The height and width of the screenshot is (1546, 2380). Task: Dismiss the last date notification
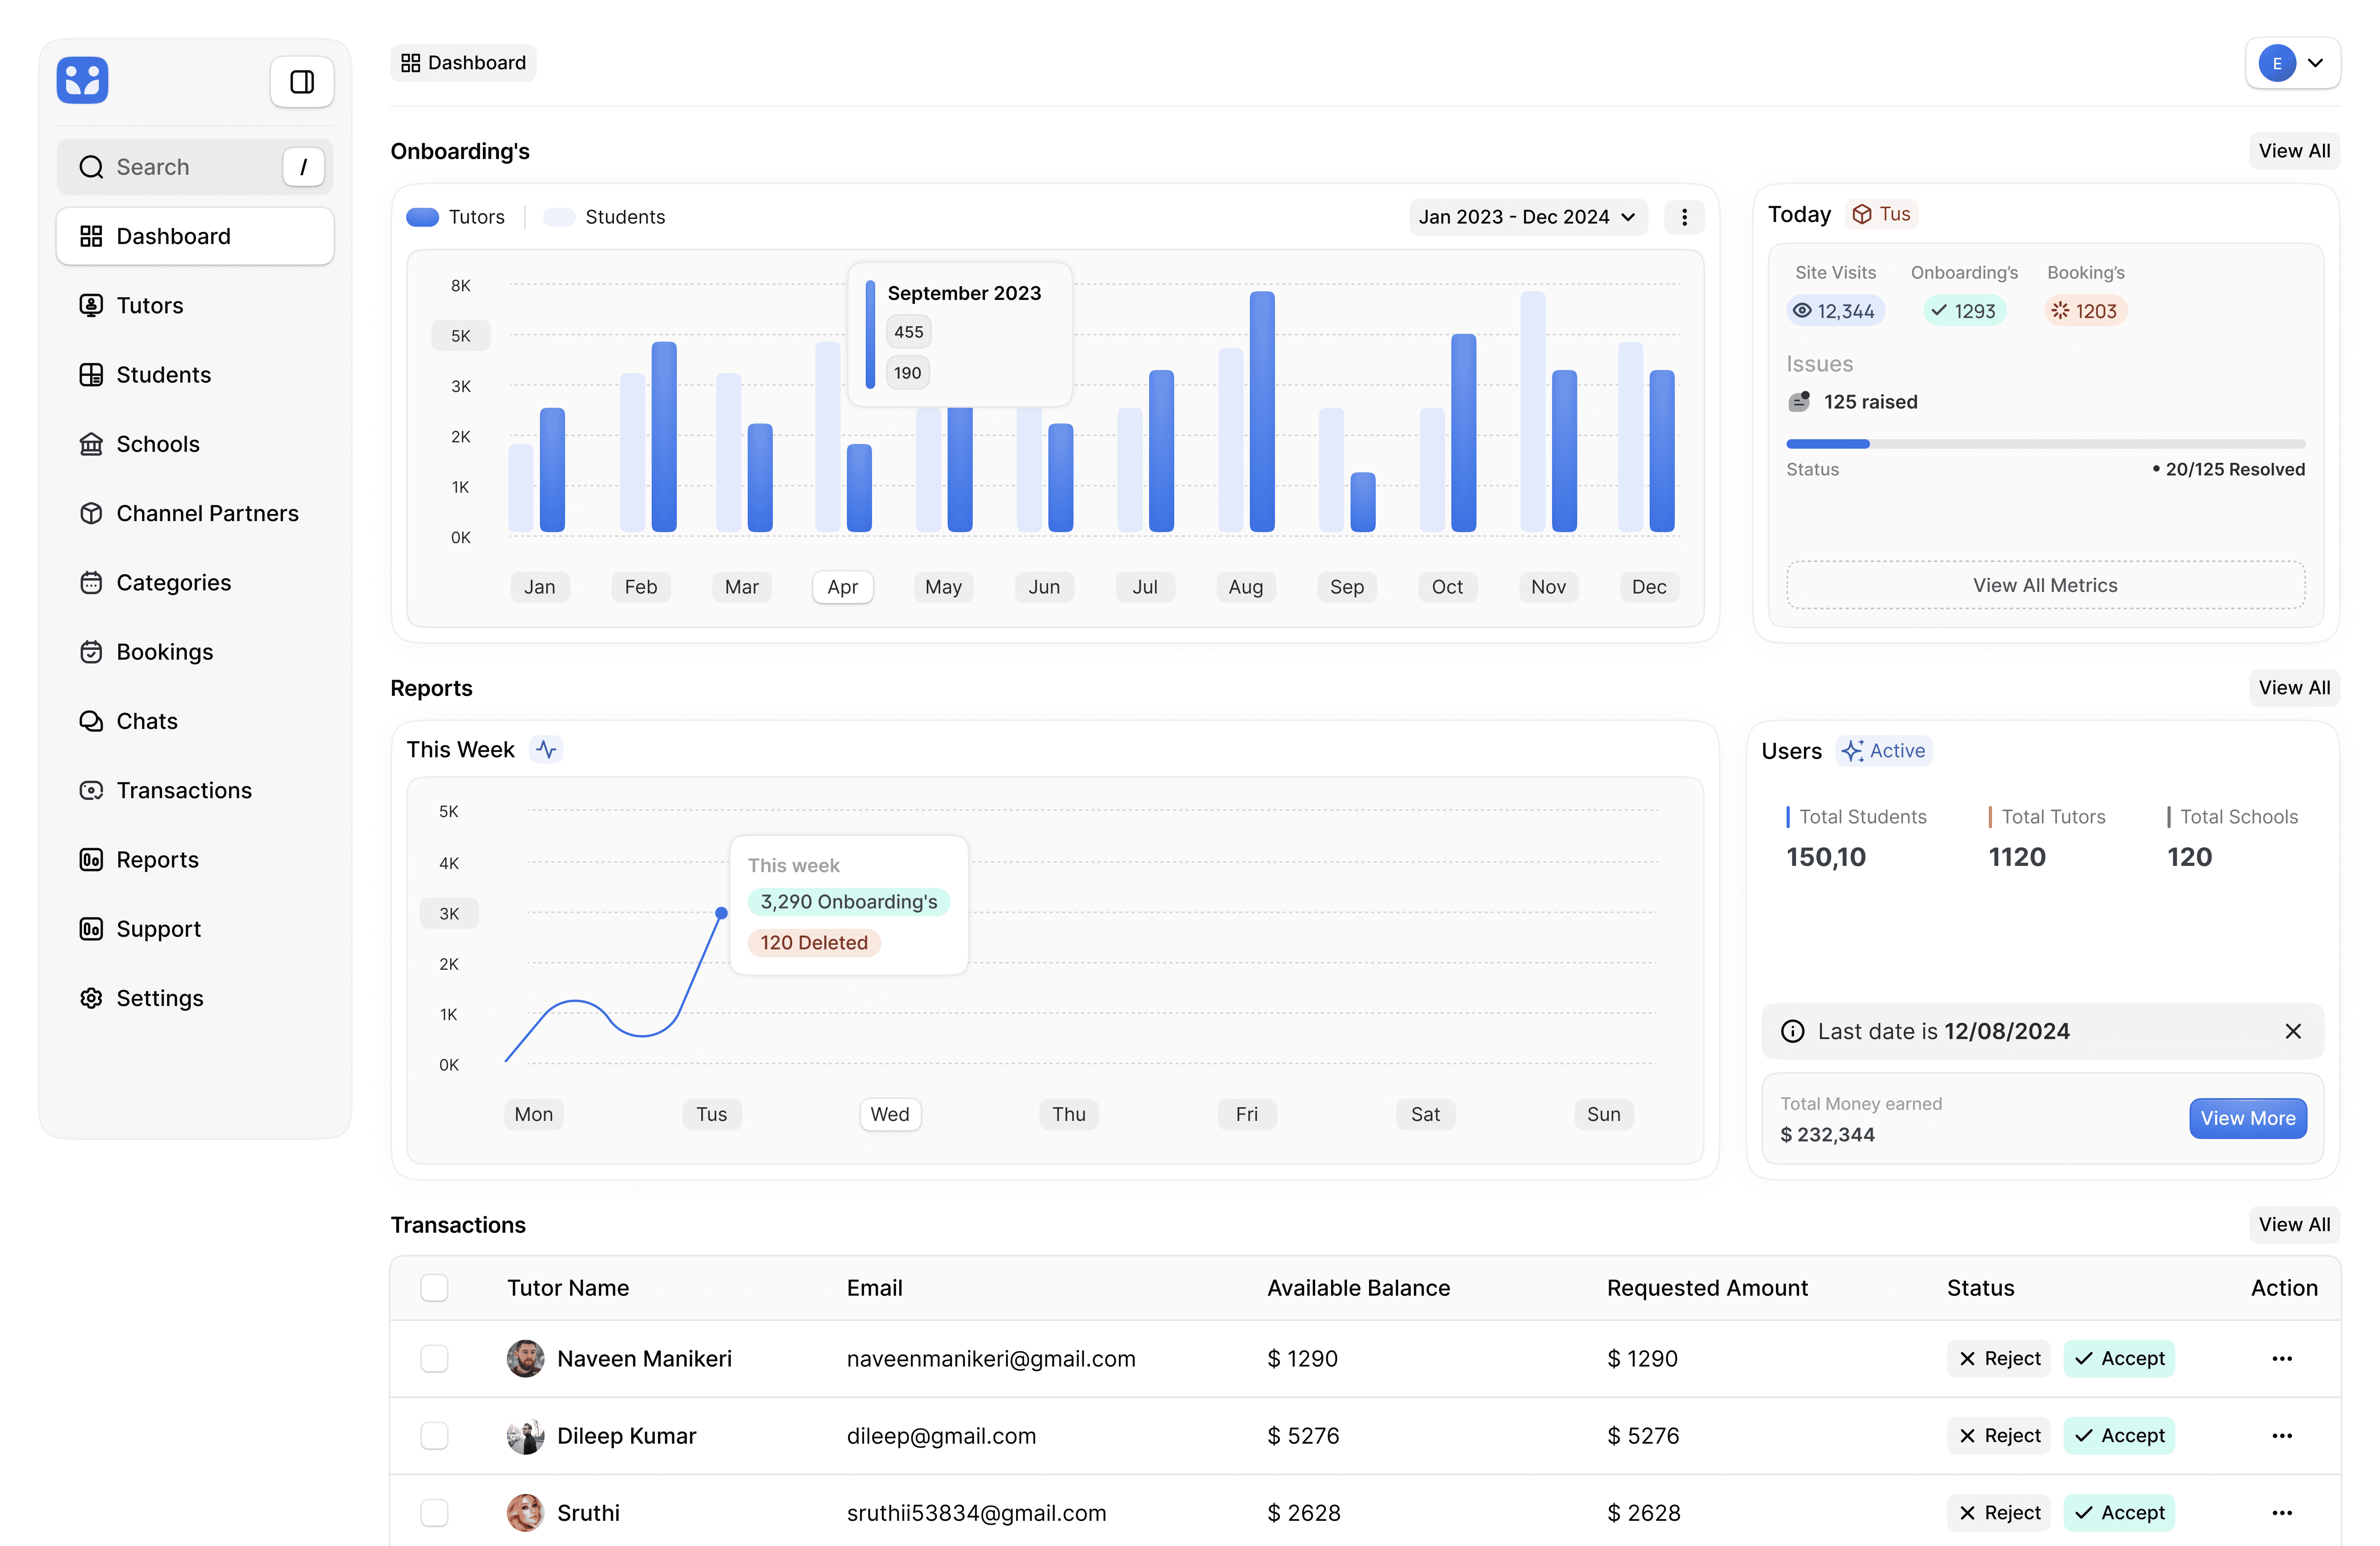2293,1031
